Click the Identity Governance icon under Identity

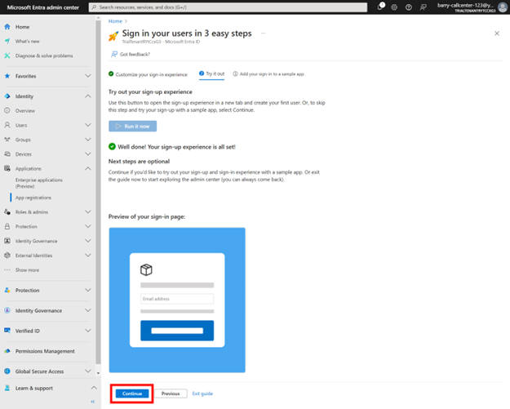click(7, 241)
